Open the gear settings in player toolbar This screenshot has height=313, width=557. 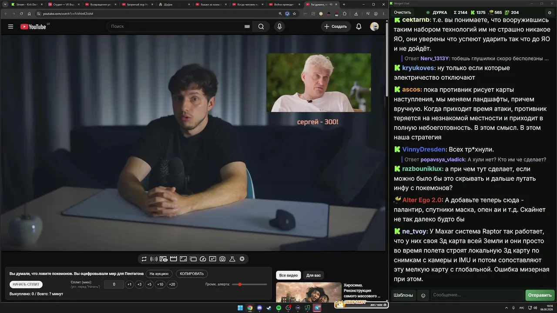click(x=242, y=259)
